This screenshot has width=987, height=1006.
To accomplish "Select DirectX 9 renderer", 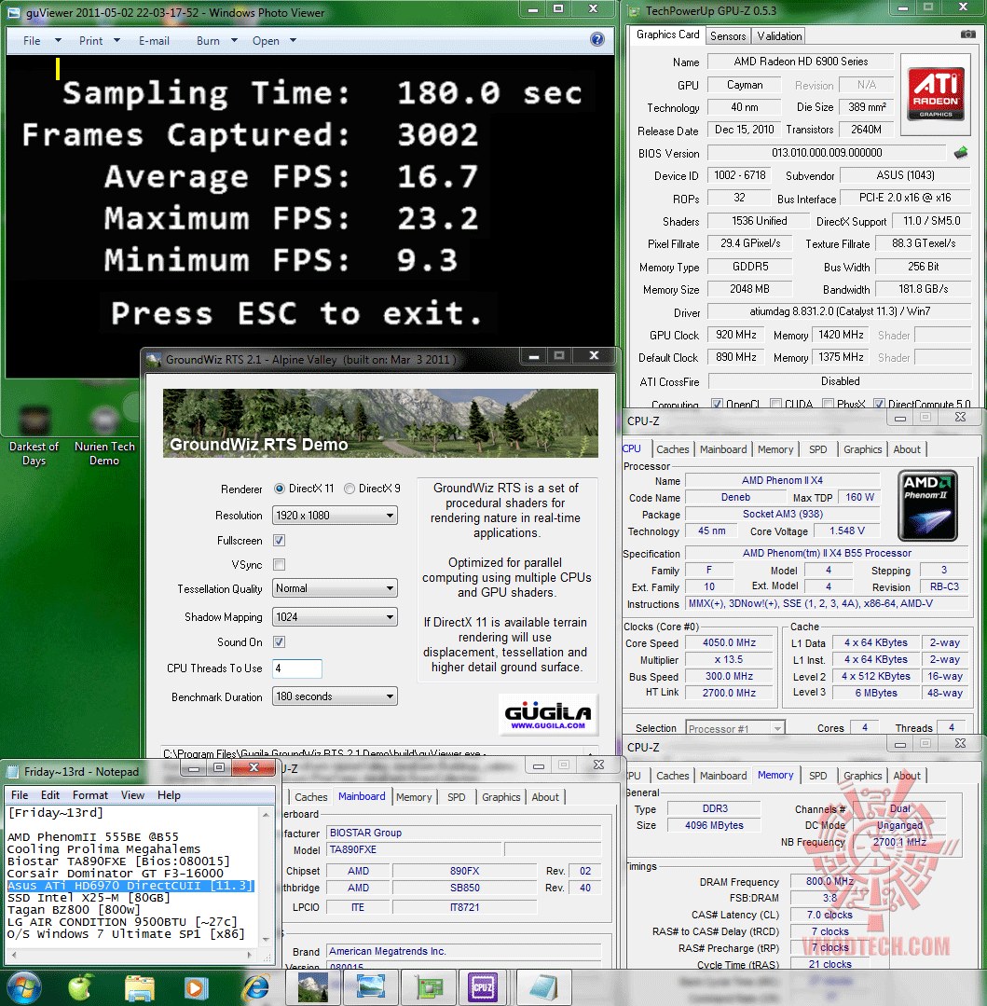I will click(x=350, y=489).
